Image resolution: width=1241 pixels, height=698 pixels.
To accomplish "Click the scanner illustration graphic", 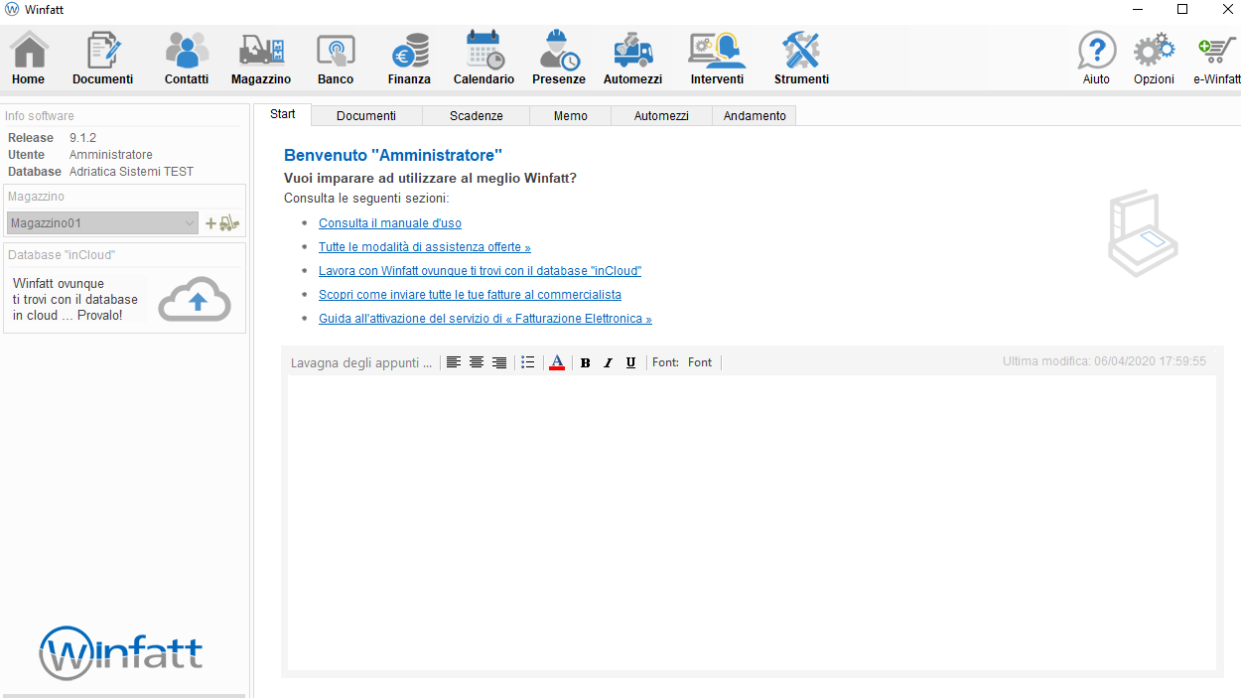I will click(1143, 233).
